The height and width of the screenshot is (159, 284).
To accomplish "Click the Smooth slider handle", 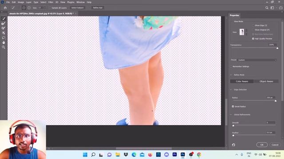I will tap(233, 125).
